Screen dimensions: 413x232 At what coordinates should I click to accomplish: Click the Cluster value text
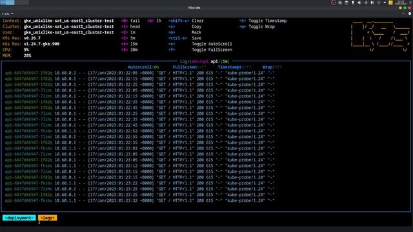69,26
